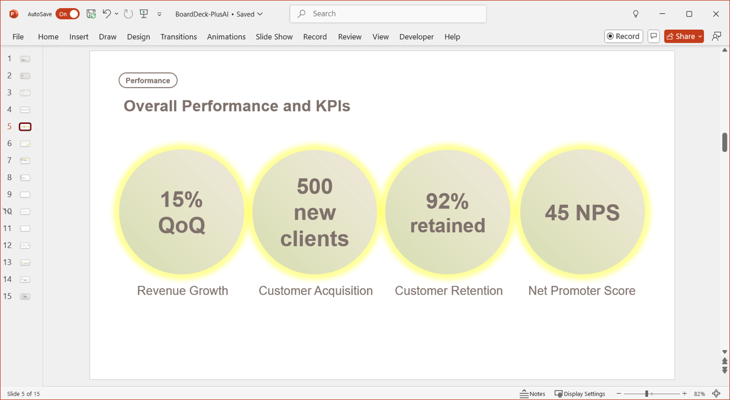
Task: Select slide 1 thumbnail
Action: (25, 59)
